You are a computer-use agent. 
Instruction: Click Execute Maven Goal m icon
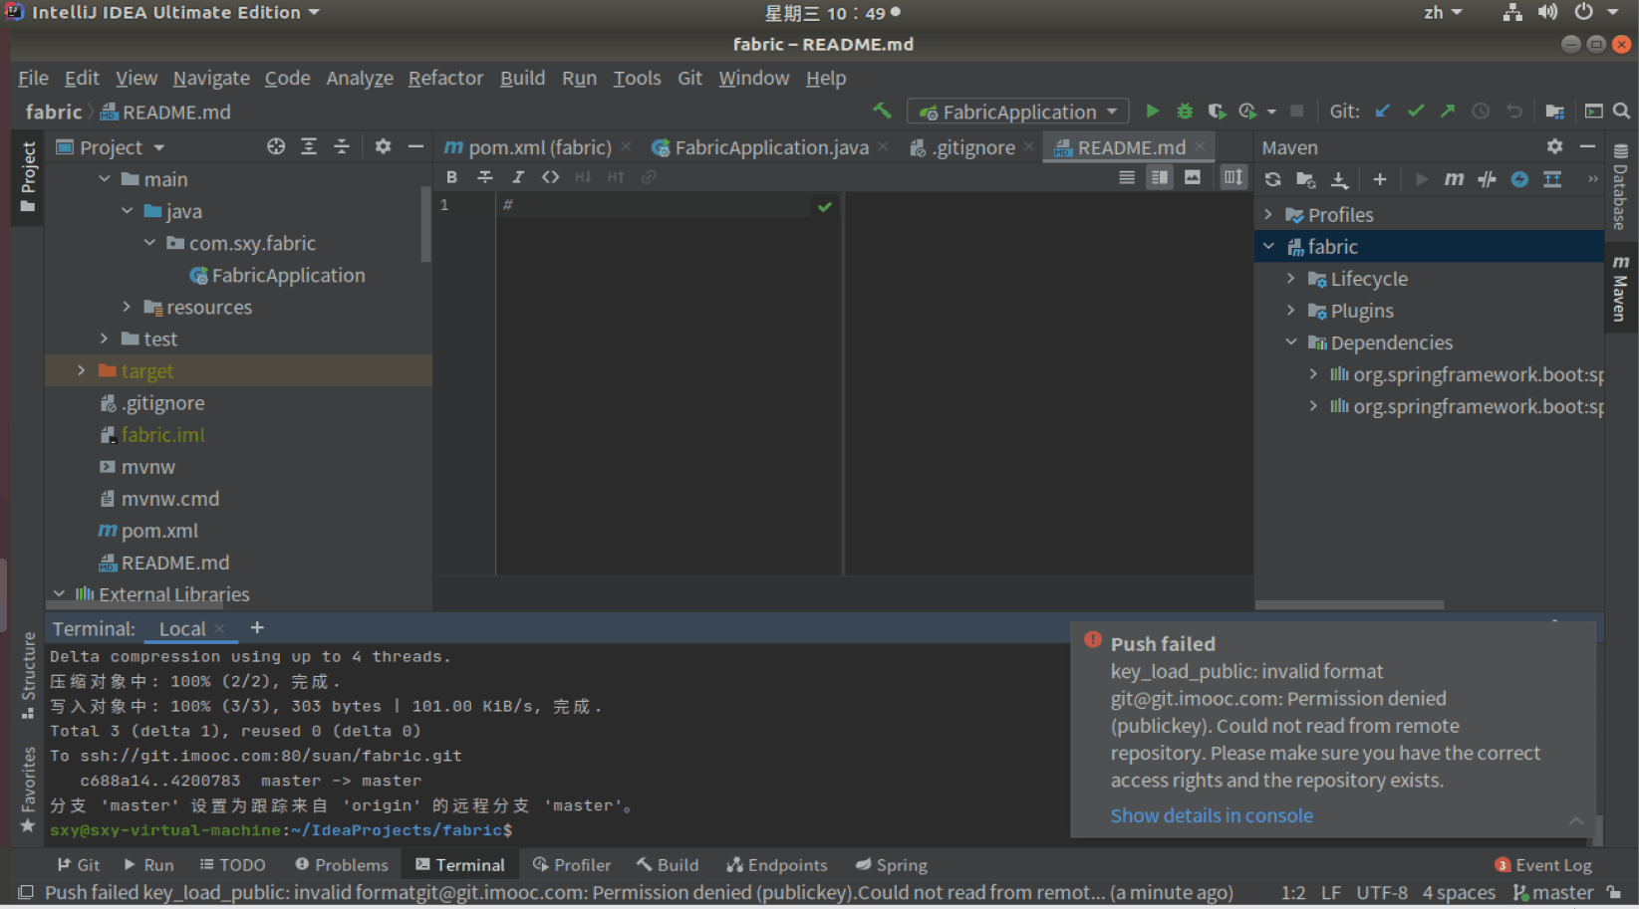[x=1455, y=179]
